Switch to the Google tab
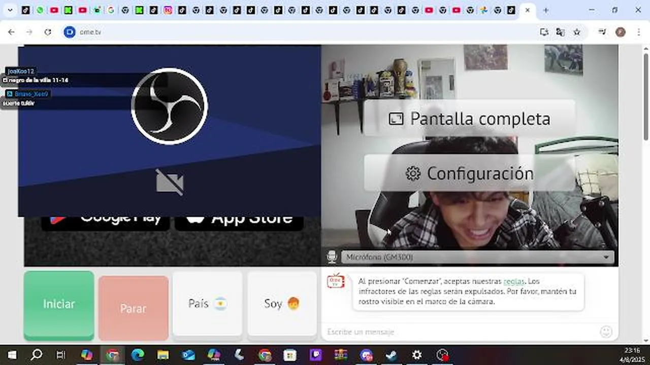This screenshot has width=650, height=365. click(x=111, y=10)
